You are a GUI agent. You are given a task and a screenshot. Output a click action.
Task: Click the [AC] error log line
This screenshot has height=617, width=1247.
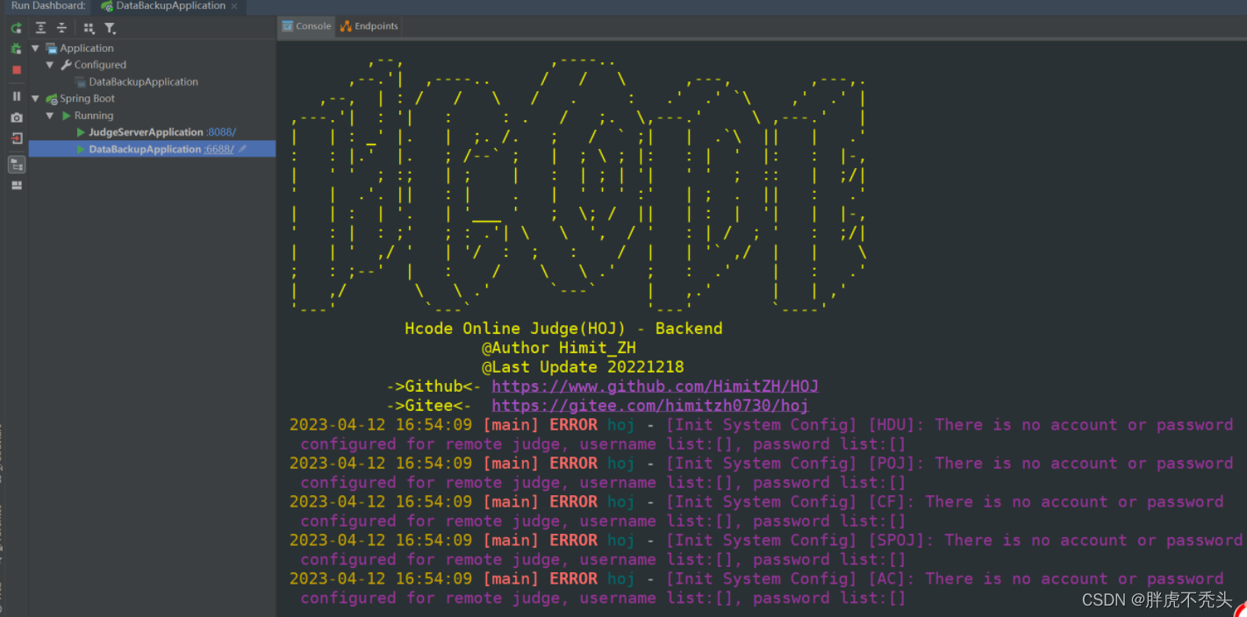[x=756, y=589]
